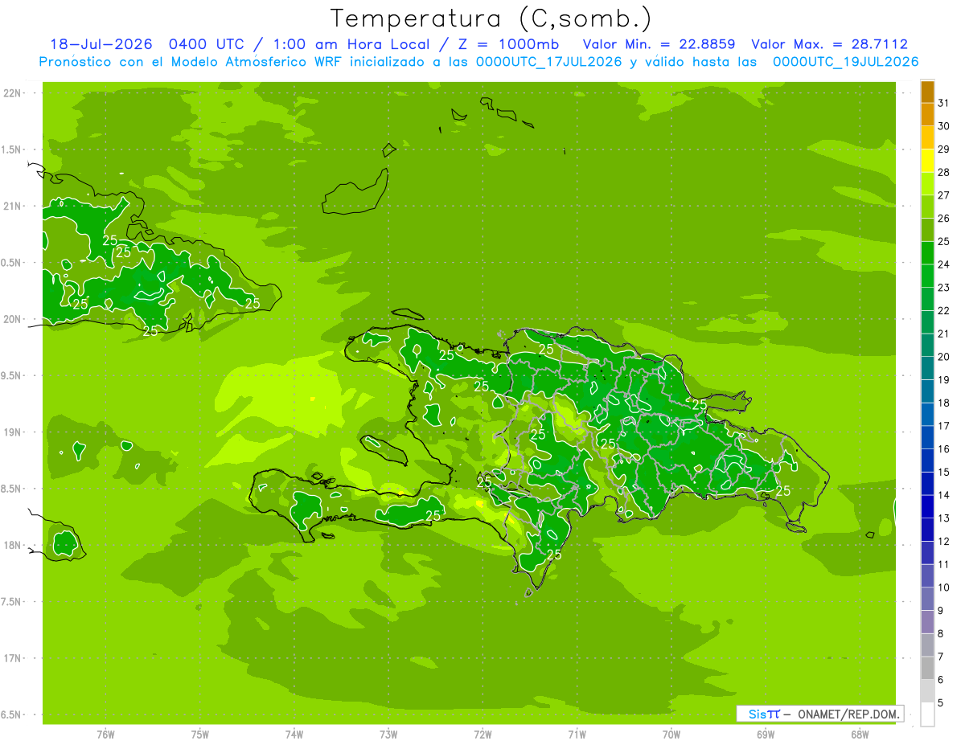Click the "22N" latitude axis label
Screen dimensions: 965x745
(x=12, y=93)
